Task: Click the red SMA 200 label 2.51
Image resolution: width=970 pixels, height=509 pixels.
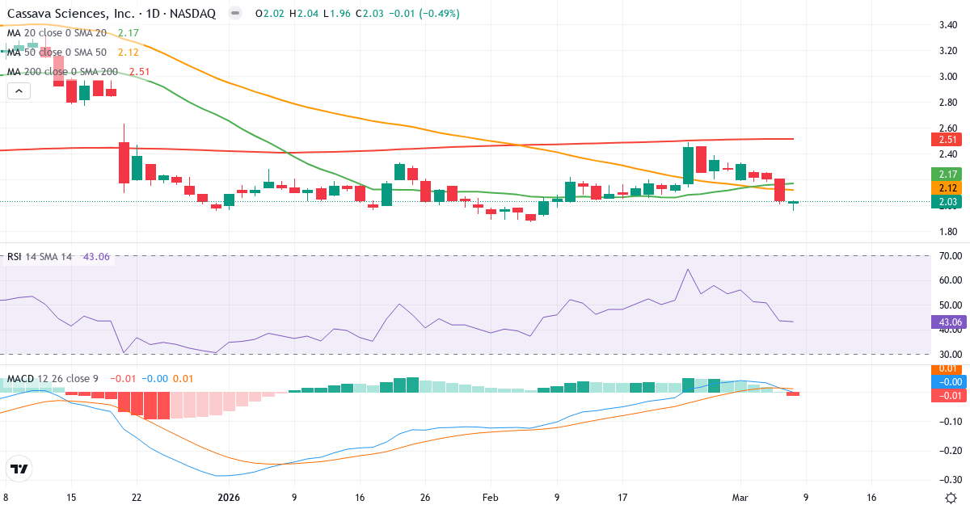Action: pos(947,140)
